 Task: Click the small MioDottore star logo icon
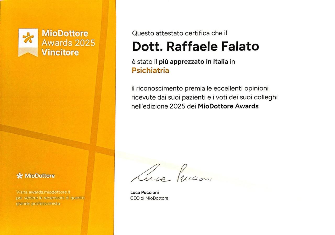coord(20,176)
